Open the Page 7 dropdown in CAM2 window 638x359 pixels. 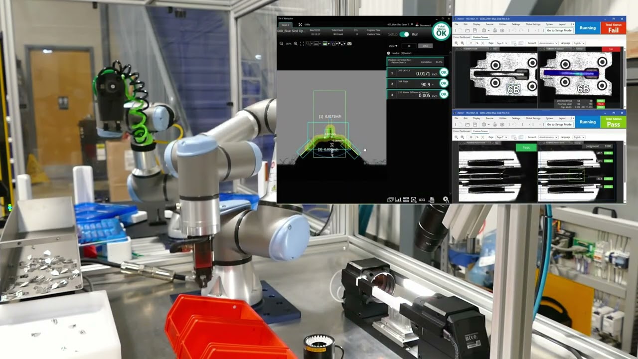click(x=502, y=137)
